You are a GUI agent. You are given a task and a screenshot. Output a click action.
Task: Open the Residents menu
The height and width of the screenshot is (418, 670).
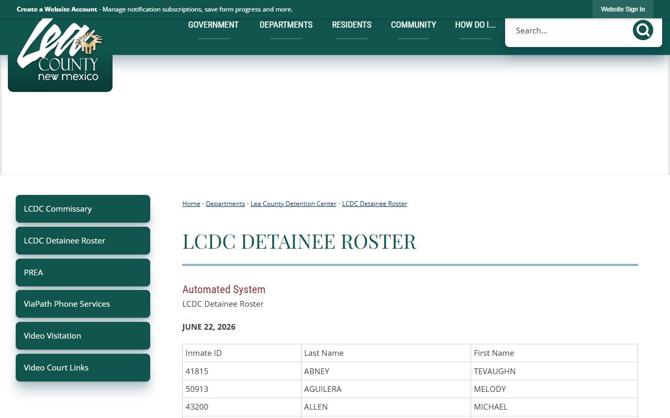coord(352,25)
